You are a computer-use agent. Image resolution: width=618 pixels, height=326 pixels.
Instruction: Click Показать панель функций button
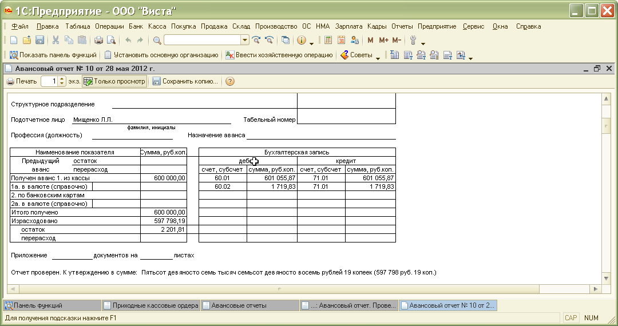click(52, 55)
